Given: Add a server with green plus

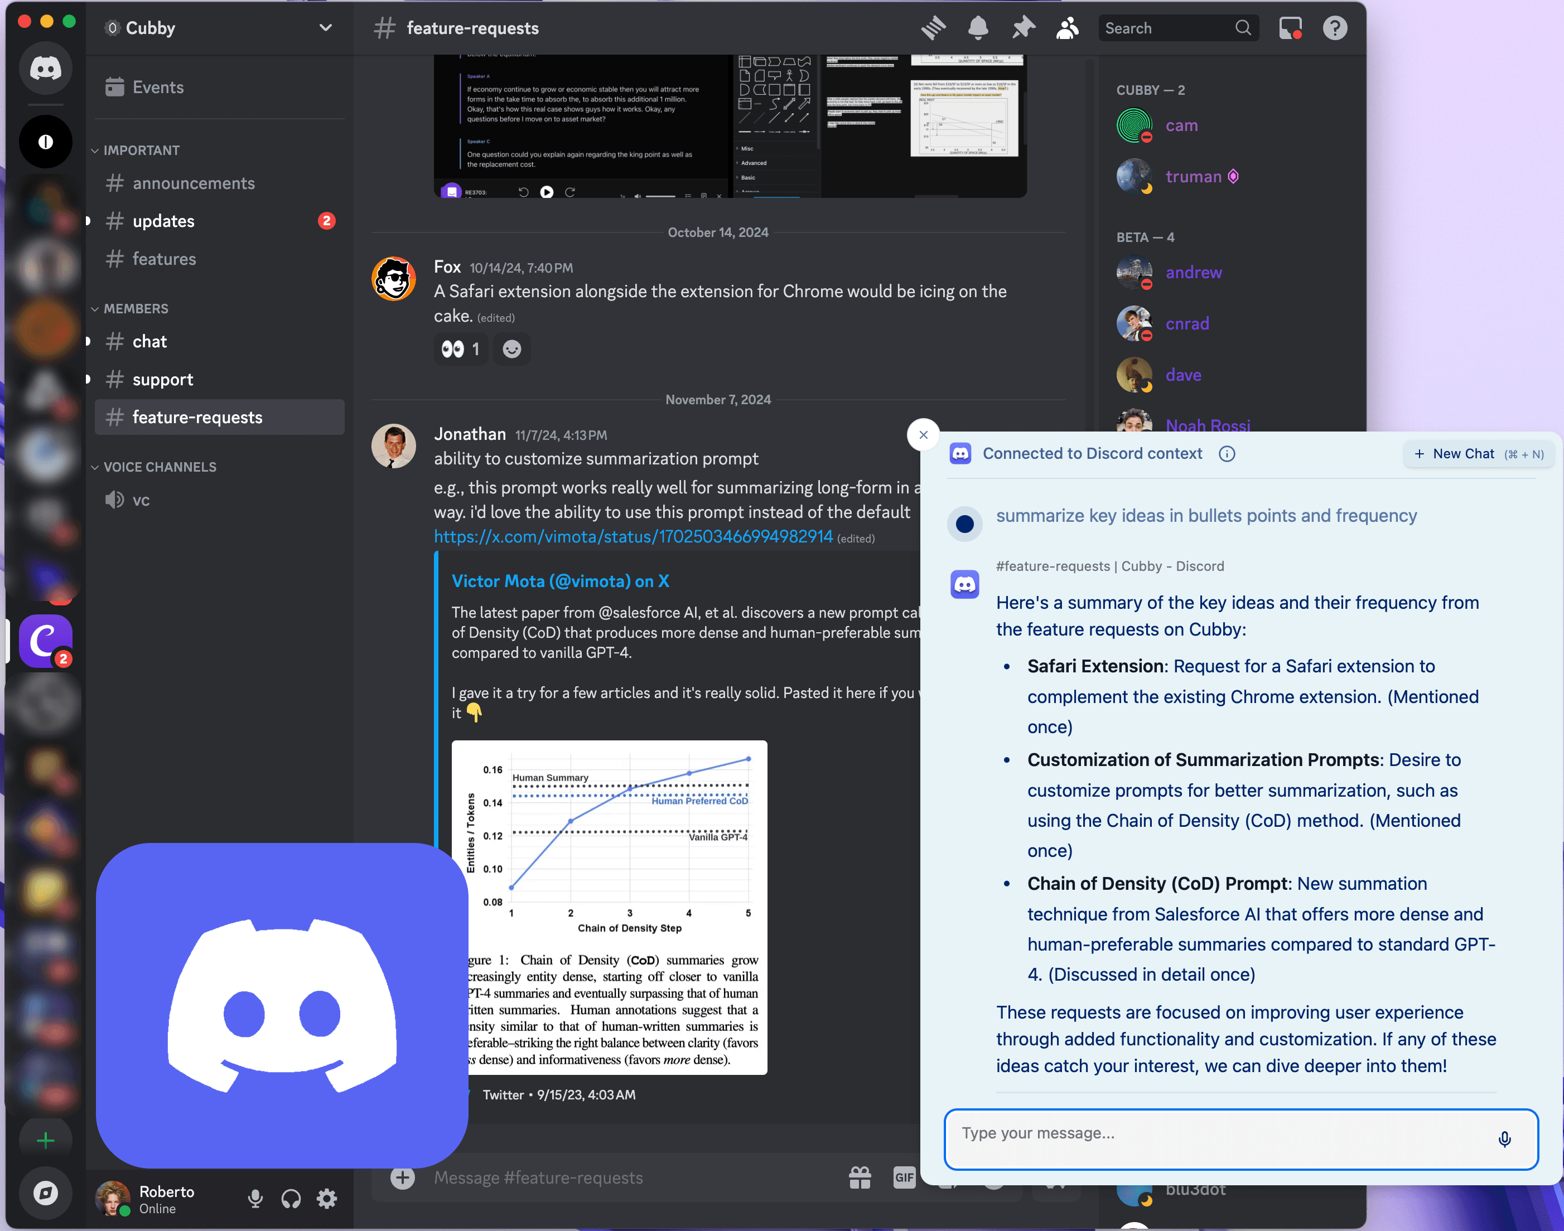Looking at the screenshot, I should coord(45,1140).
